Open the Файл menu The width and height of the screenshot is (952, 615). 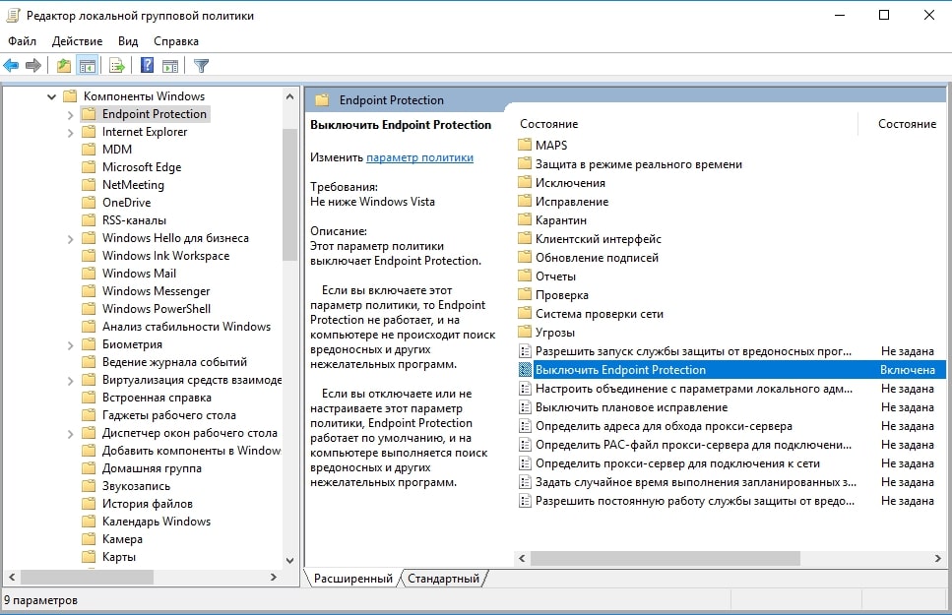[x=22, y=41]
